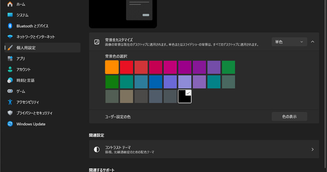
Task: Choose the teal green swatch second in middle row
Action: point(126,82)
